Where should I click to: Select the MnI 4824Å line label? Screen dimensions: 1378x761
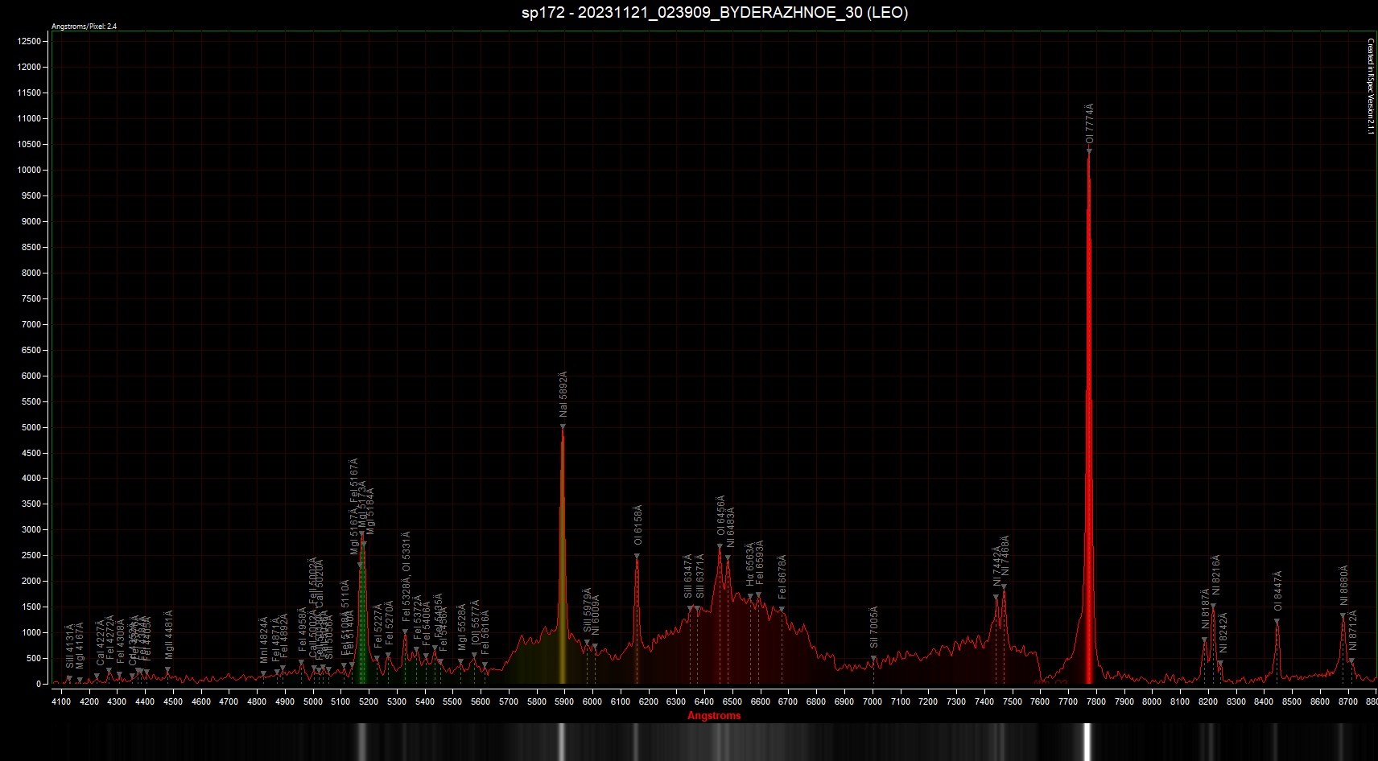pyautogui.click(x=263, y=640)
